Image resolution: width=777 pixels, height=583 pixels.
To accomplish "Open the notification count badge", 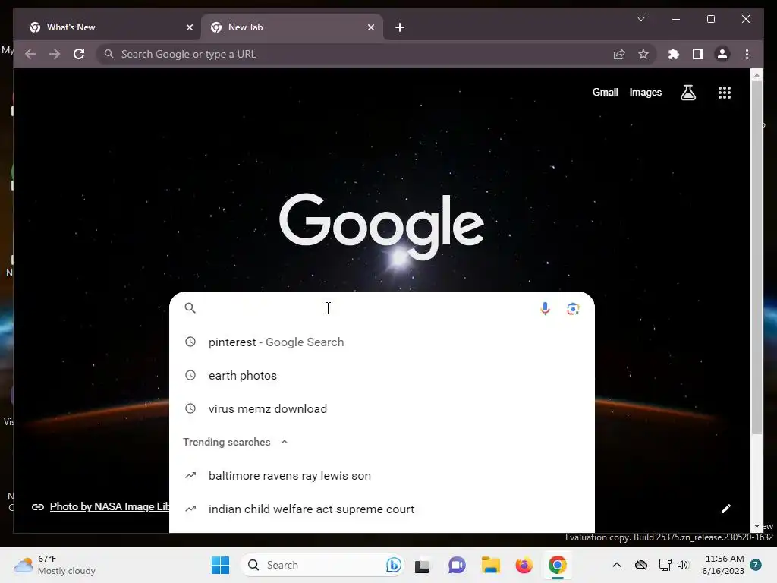I will point(756,565).
